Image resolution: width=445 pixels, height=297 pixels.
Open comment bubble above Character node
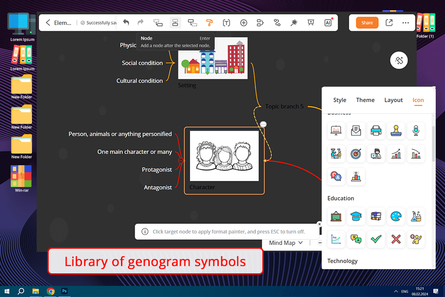pyautogui.click(x=263, y=124)
